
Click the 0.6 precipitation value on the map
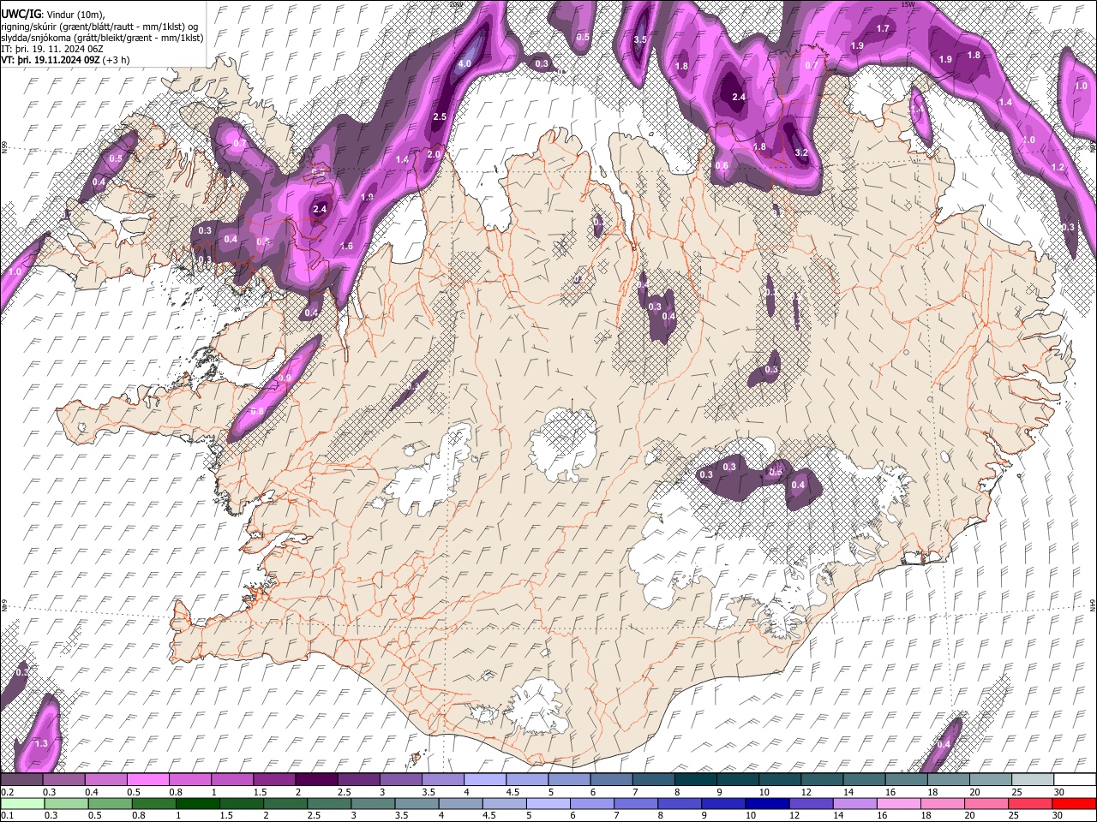coord(722,166)
